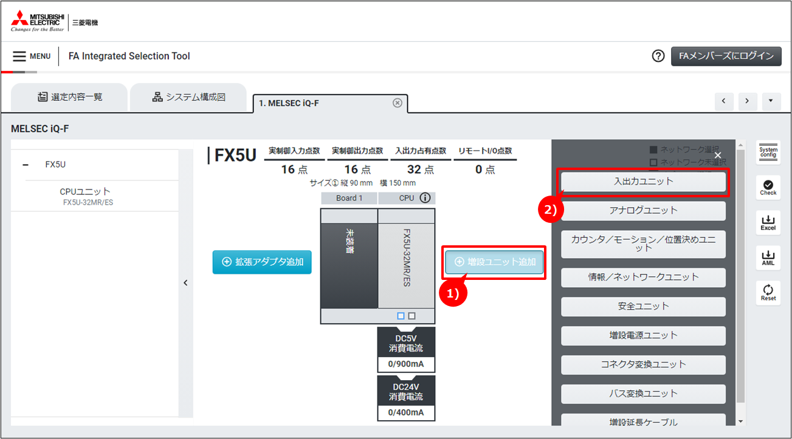This screenshot has height=439, width=792.
Task: Click the MELSEC iQ-F section heading
Action: 41,129
